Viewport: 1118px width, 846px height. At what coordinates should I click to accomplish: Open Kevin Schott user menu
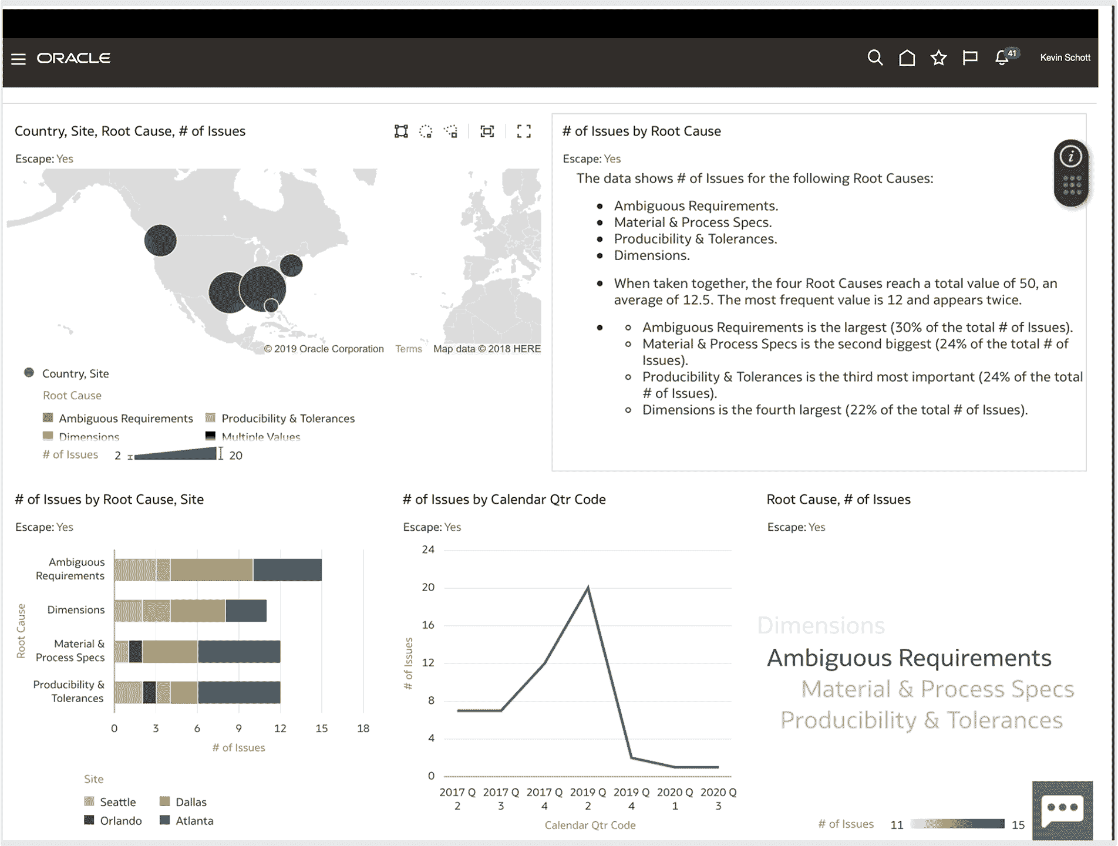tap(1065, 58)
